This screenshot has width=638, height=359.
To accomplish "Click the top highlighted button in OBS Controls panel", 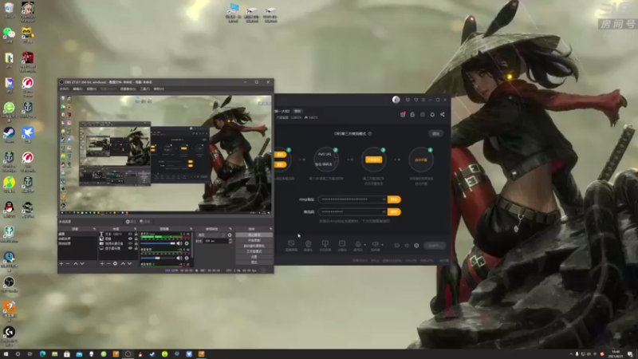I will tap(254, 235).
